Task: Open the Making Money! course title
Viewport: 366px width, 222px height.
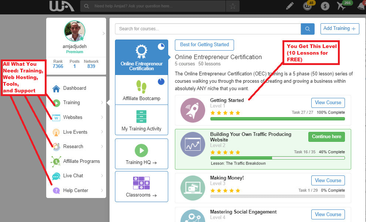Action: [227, 178]
